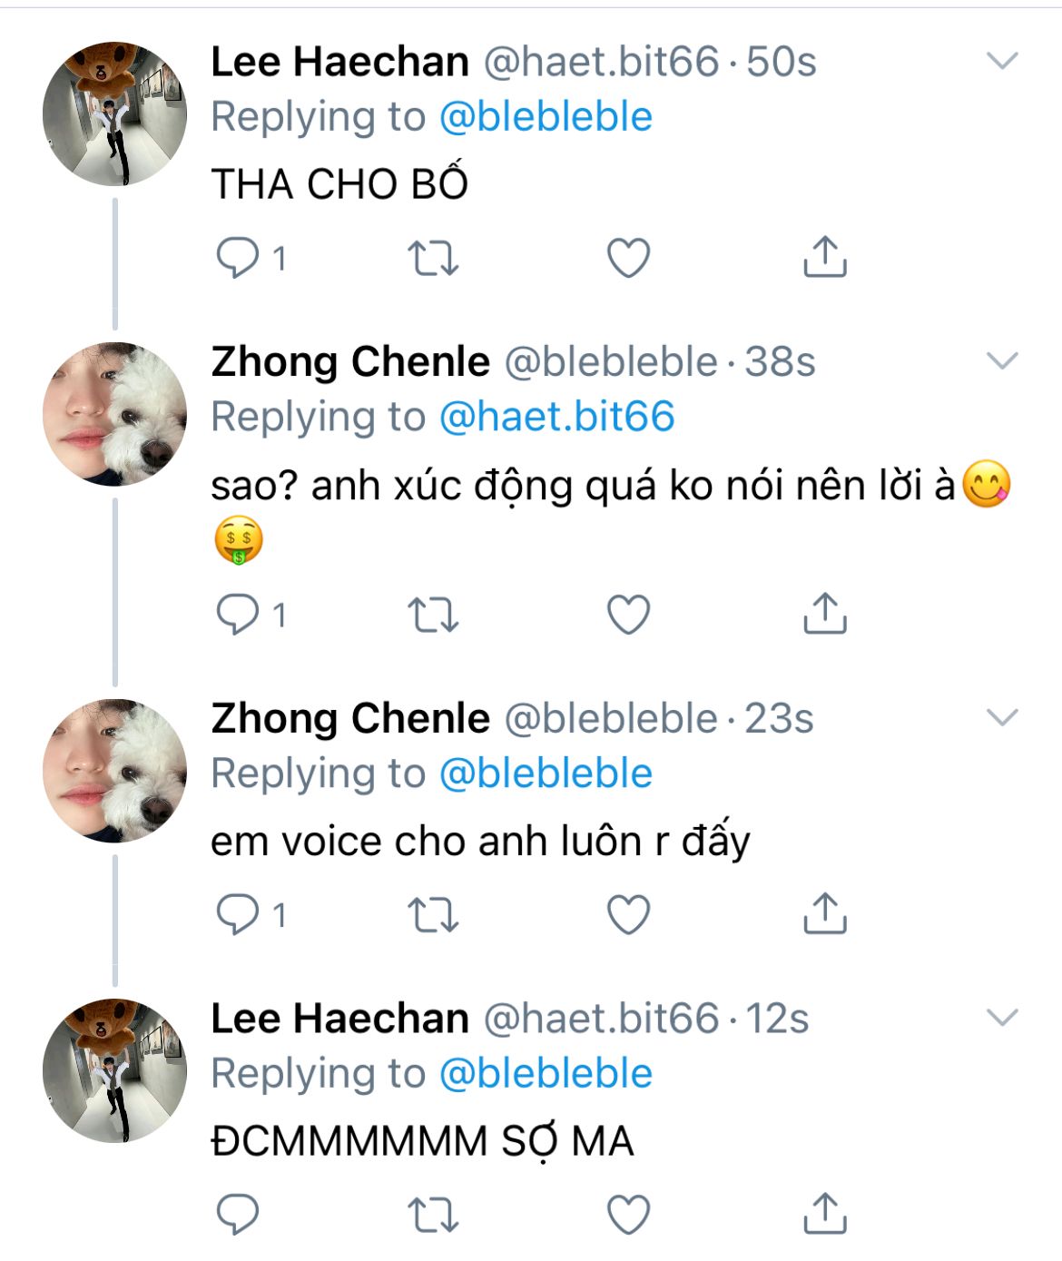Share the "em voice cho anh" tweet
The image size is (1062, 1261).
click(x=824, y=913)
